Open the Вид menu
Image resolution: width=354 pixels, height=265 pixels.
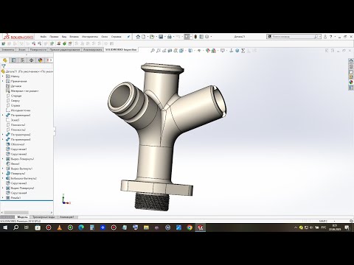pyautogui.click(x=64, y=37)
